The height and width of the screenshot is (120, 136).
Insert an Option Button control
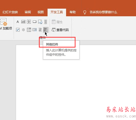(23, 30)
